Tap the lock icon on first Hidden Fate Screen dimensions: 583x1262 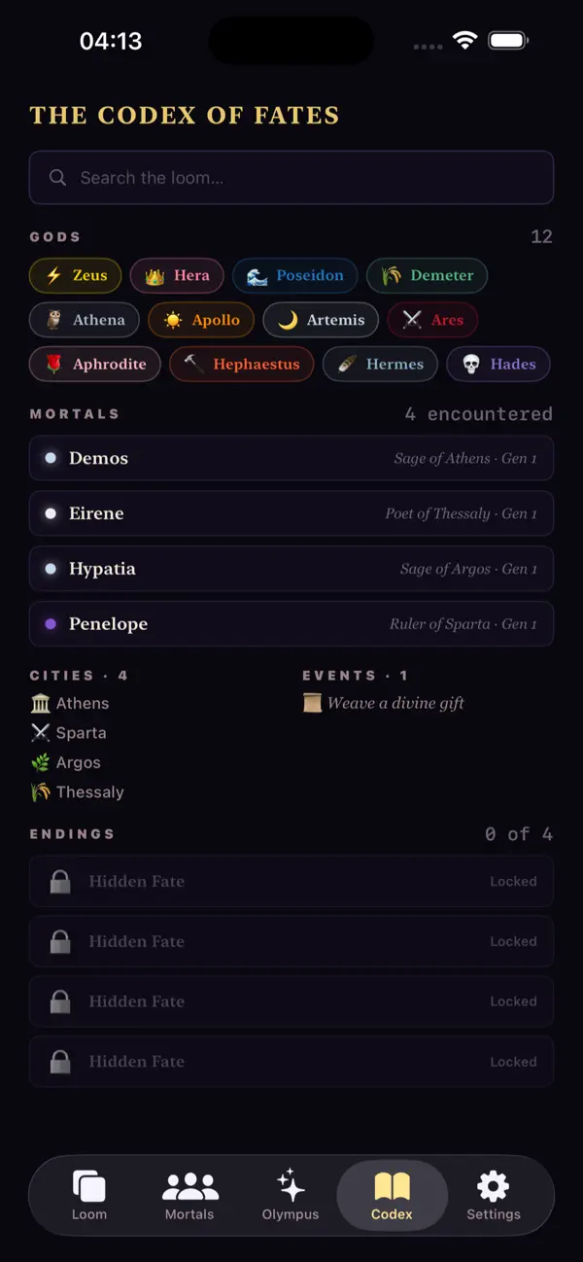pyautogui.click(x=60, y=882)
